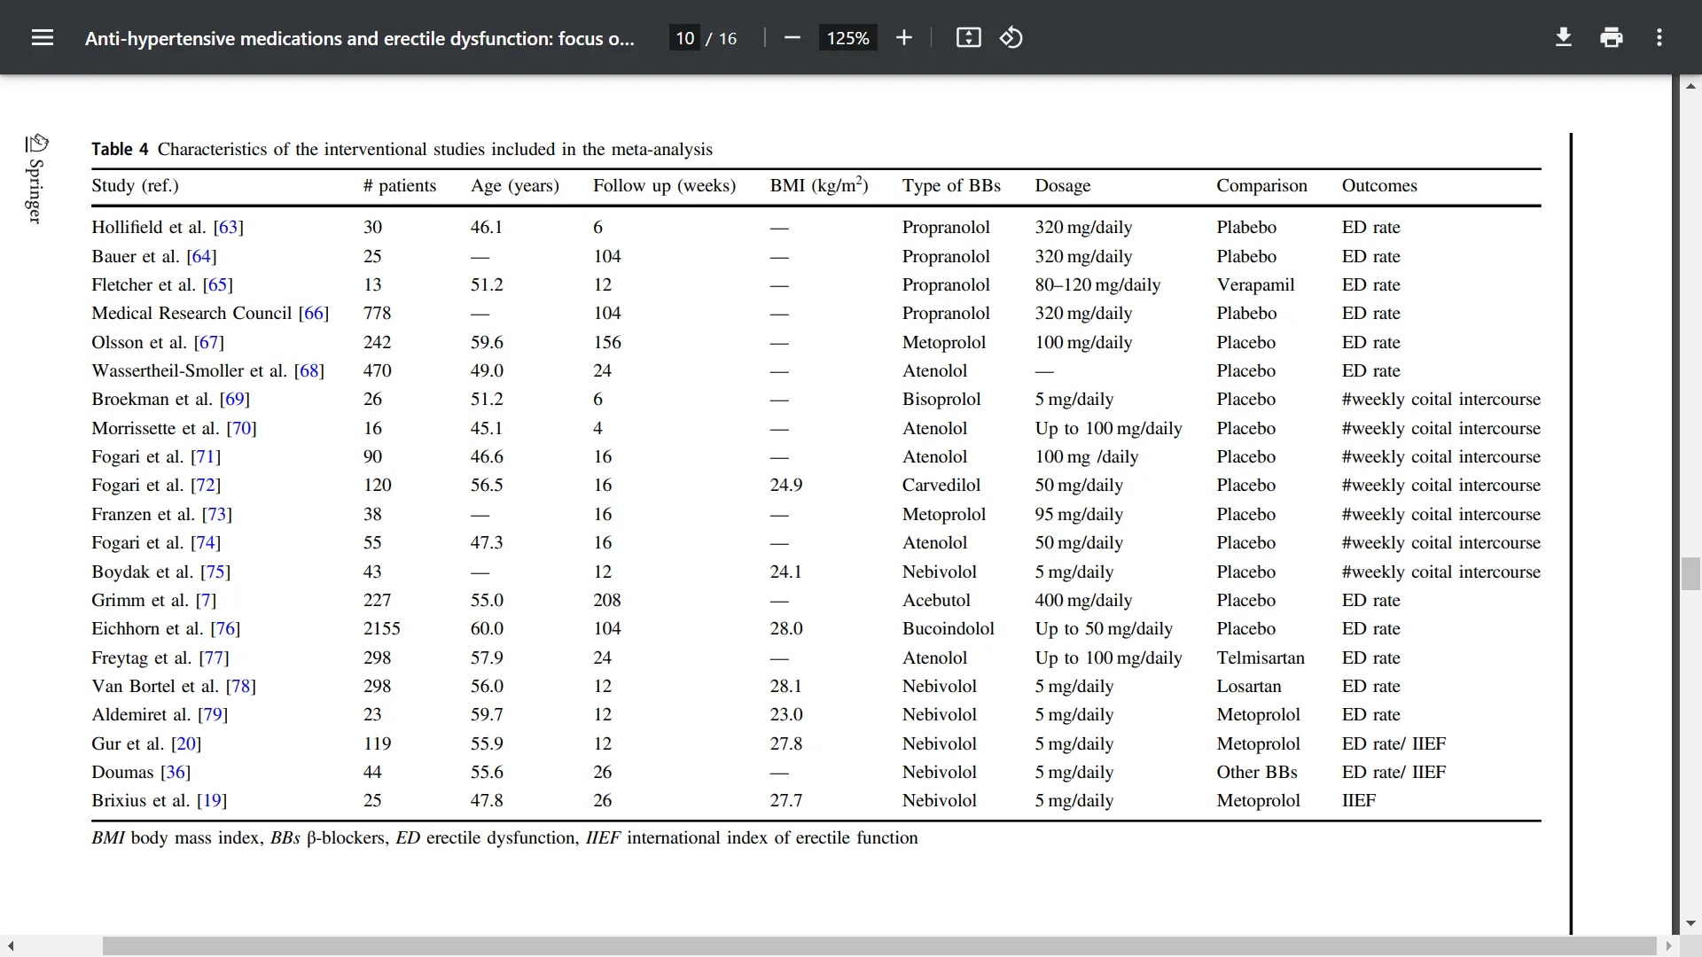Follow citation 65 next to Fletcher
The height and width of the screenshot is (957, 1702).
(218, 284)
